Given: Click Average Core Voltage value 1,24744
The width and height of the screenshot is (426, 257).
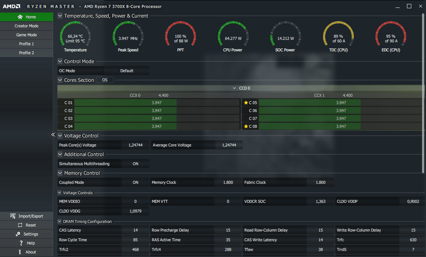Looking at the screenshot, I should pos(229,145).
